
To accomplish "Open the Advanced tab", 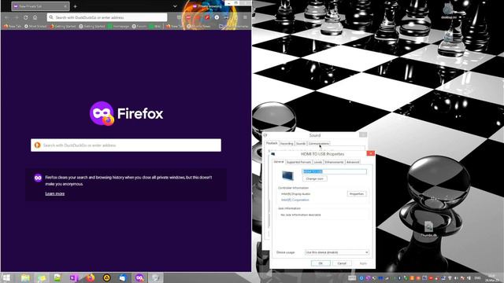I will click(353, 162).
